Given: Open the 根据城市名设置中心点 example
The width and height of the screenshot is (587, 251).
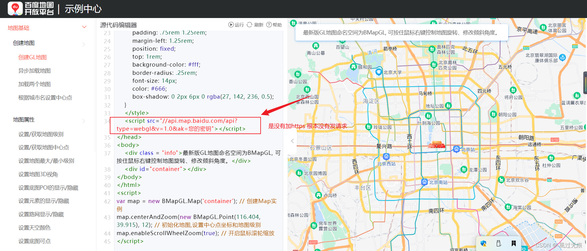Looking at the screenshot, I should (x=45, y=98).
